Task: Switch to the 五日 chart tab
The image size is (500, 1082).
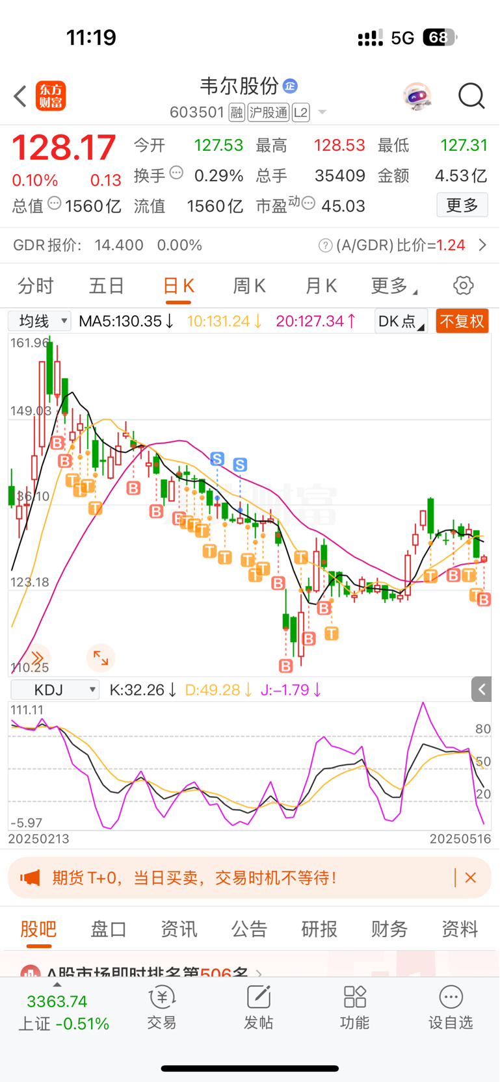Action: tap(107, 285)
